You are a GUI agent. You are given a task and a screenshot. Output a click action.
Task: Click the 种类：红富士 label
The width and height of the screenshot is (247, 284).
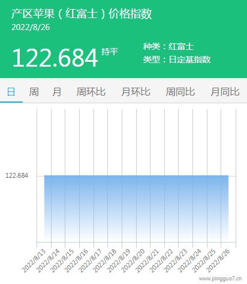click(168, 46)
